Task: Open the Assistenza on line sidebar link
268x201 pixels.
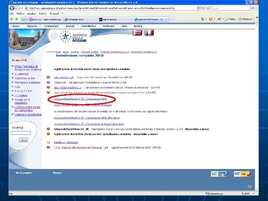Action: pyautogui.click(x=25, y=78)
